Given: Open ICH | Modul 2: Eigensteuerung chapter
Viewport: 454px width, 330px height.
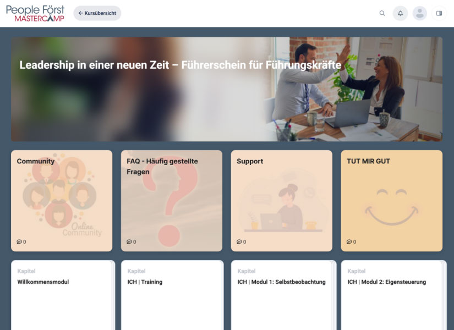Looking at the screenshot, I should [x=392, y=295].
